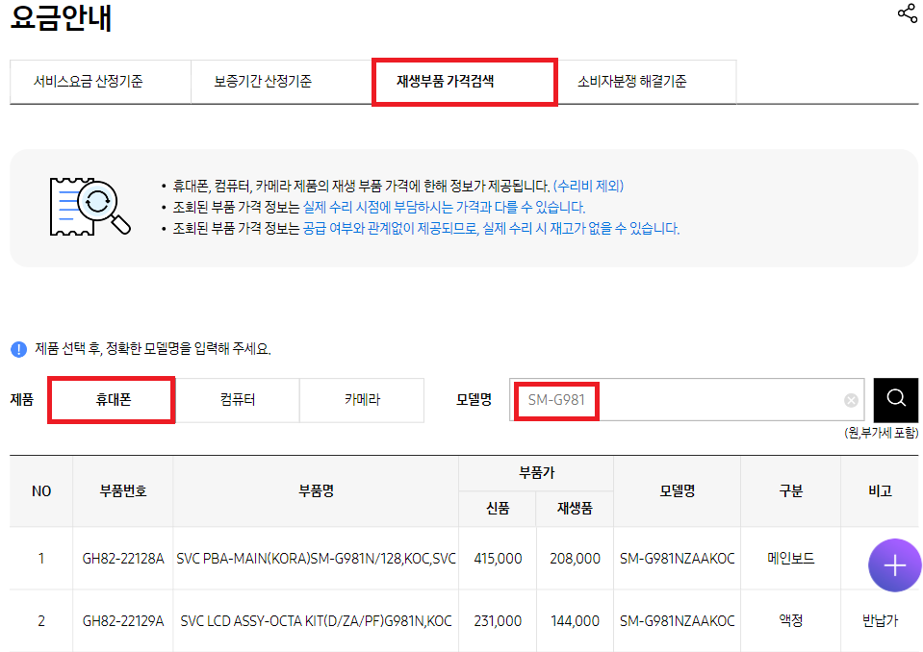Click 반납가 remark in second row
Screen dimensions: 923x652
pyautogui.click(x=880, y=621)
